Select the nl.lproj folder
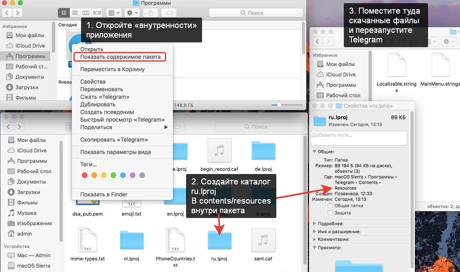Image resolution: width=460 pixels, height=272 pixels. tap(132, 240)
